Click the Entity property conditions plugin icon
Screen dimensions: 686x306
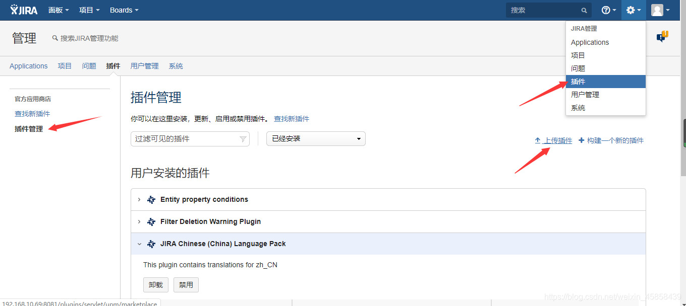pos(151,200)
